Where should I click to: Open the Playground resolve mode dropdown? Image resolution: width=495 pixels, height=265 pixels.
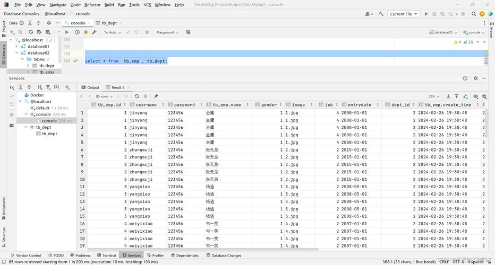(x=167, y=32)
